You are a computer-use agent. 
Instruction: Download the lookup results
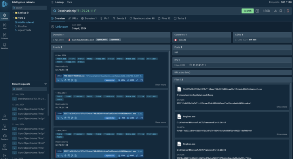[x=275, y=11]
